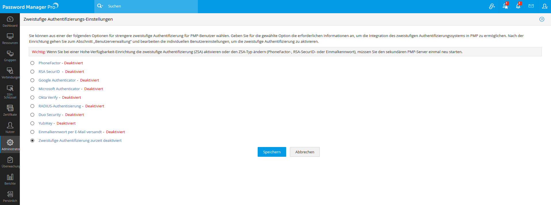This screenshot has height=205, width=551.
Task: Click the YubiKey option label
Action: (x=45, y=123)
